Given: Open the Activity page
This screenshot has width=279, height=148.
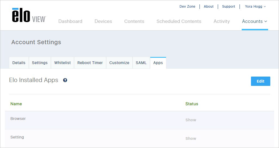Looking at the screenshot, I should 222,21.
